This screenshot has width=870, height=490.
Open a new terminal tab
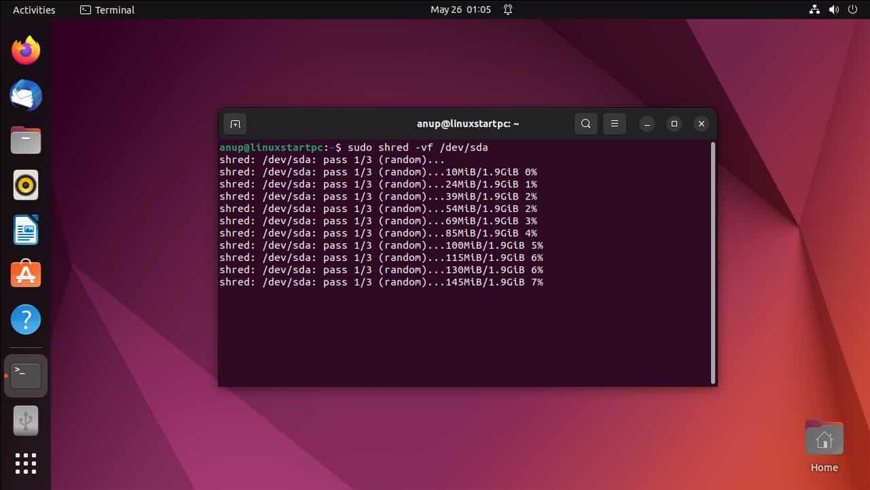coord(235,123)
